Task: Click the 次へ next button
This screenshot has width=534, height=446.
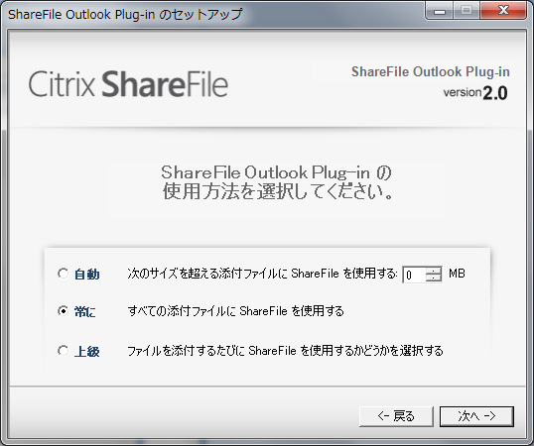Action: 476,416
